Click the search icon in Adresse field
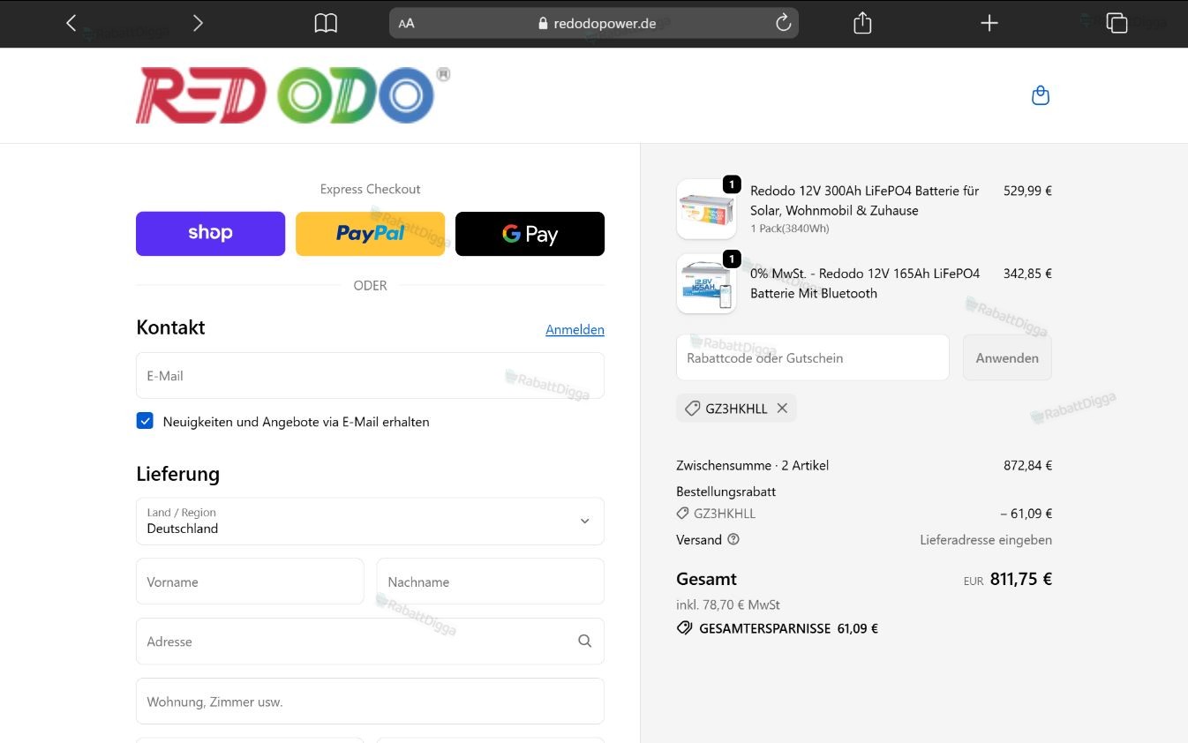The width and height of the screenshot is (1188, 743). (584, 642)
